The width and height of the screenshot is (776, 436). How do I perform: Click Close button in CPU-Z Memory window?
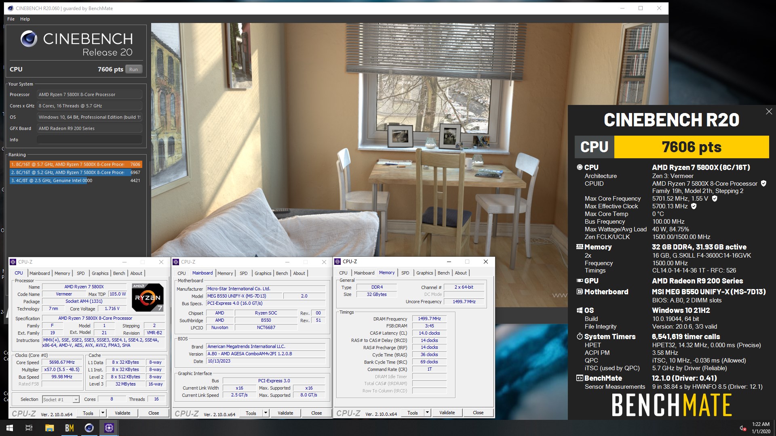click(478, 413)
